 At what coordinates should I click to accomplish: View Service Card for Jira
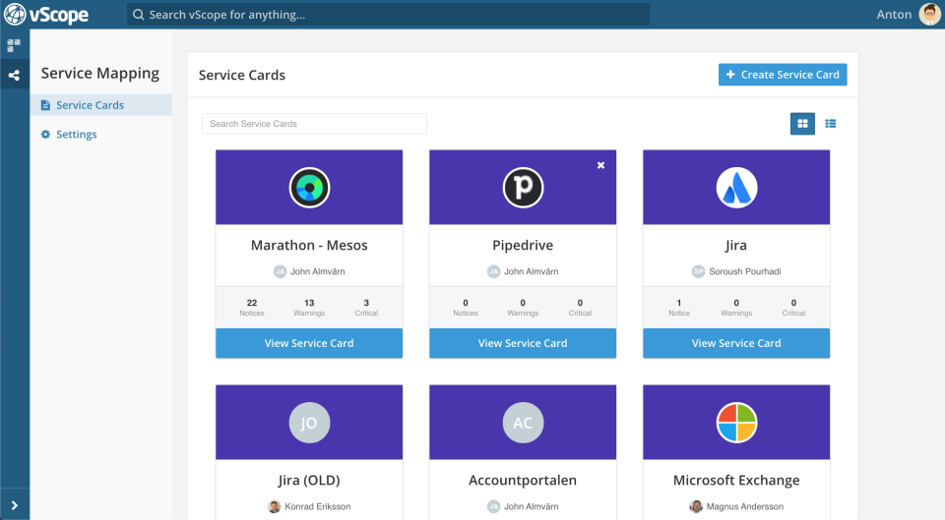tap(736, 343)
